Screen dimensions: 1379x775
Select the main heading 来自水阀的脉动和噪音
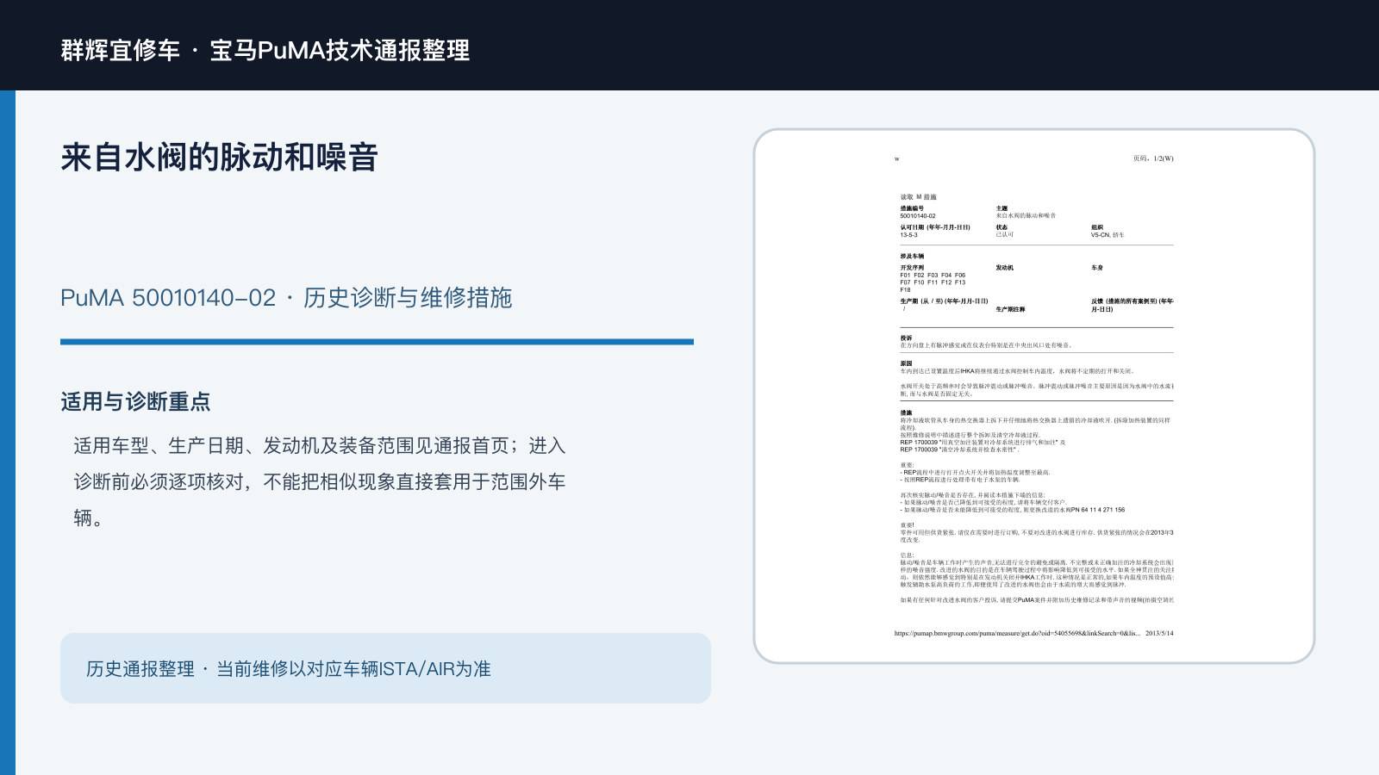(x=219, y=158)
